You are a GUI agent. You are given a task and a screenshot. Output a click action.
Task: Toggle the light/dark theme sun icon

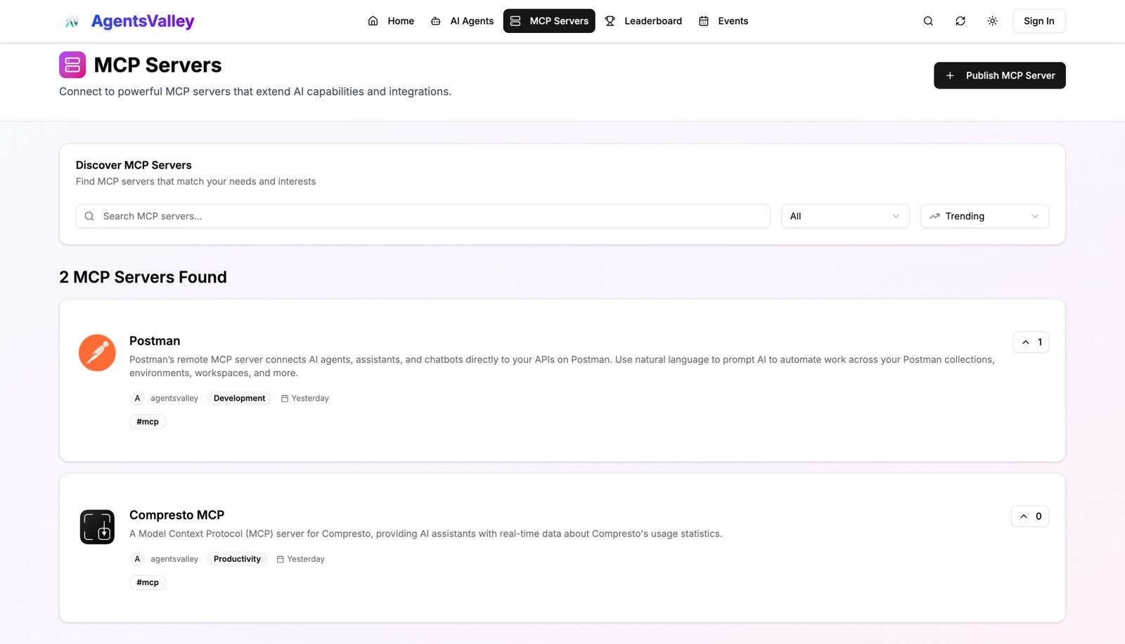992,21
